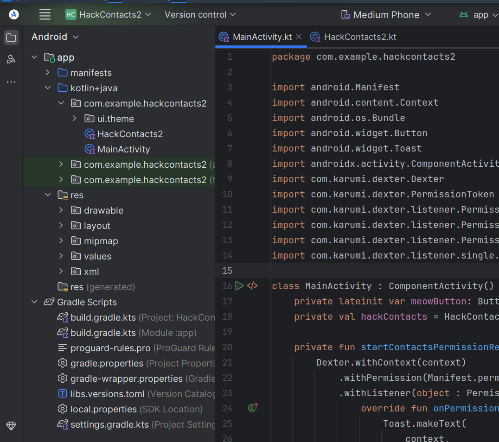The width and height of the screenshot is (499, 442).
Task: Click the app folder module icon
Action: pos(49,57)
